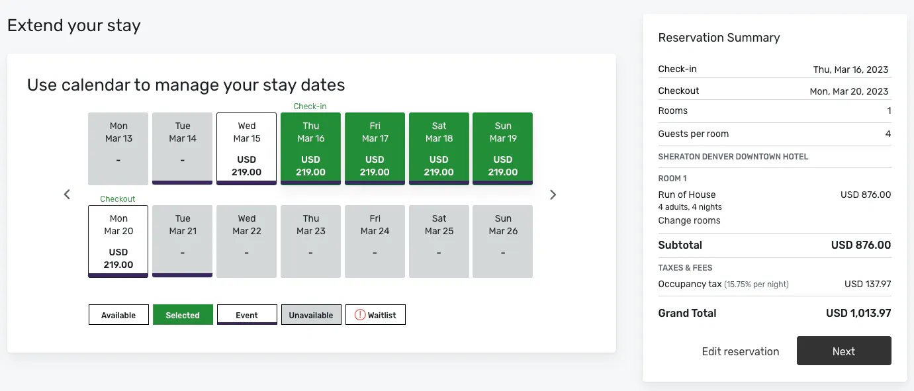Select Wed Mar 15 available date

tap(247, 149)
